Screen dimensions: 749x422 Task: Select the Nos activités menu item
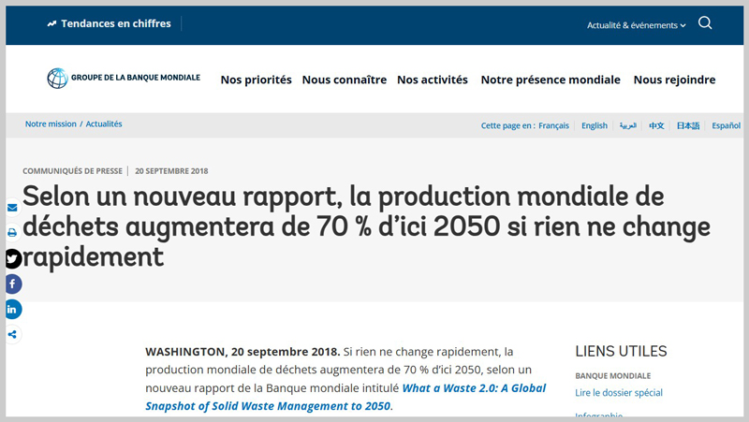point(432,80)
